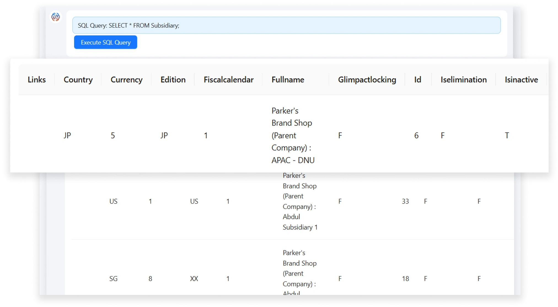Select the JP edition cell

coord(164,135)
